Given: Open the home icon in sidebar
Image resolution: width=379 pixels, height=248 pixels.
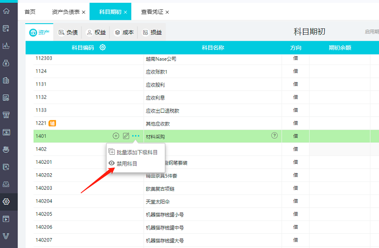Looking at the screenshot, I should click(x=6, y=11).
